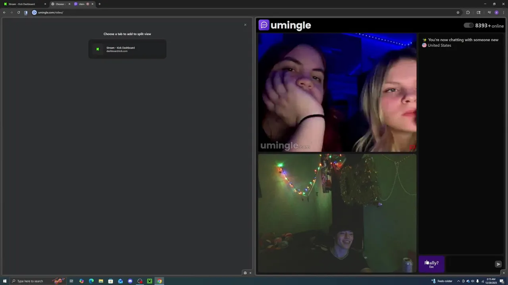This screenshot has width=508, height=285.
Task: Go back using the browser back arrow
Action: 4,12
